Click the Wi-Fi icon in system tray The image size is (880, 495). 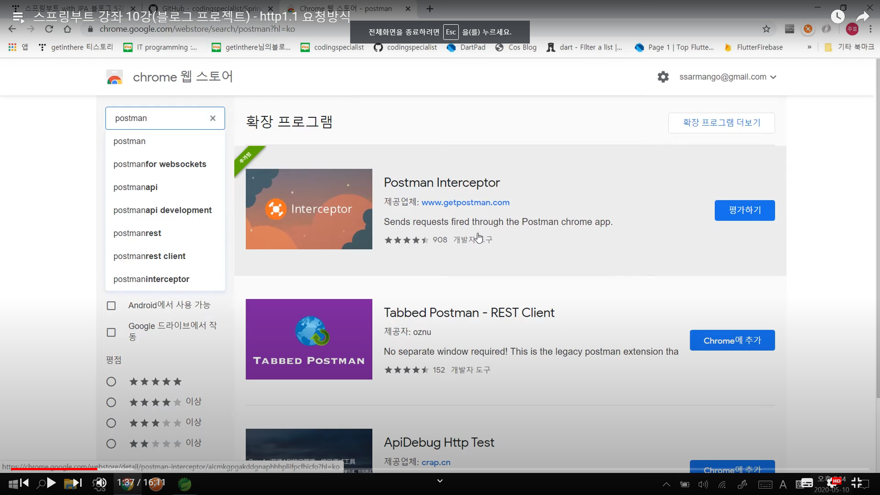[722, 484]
